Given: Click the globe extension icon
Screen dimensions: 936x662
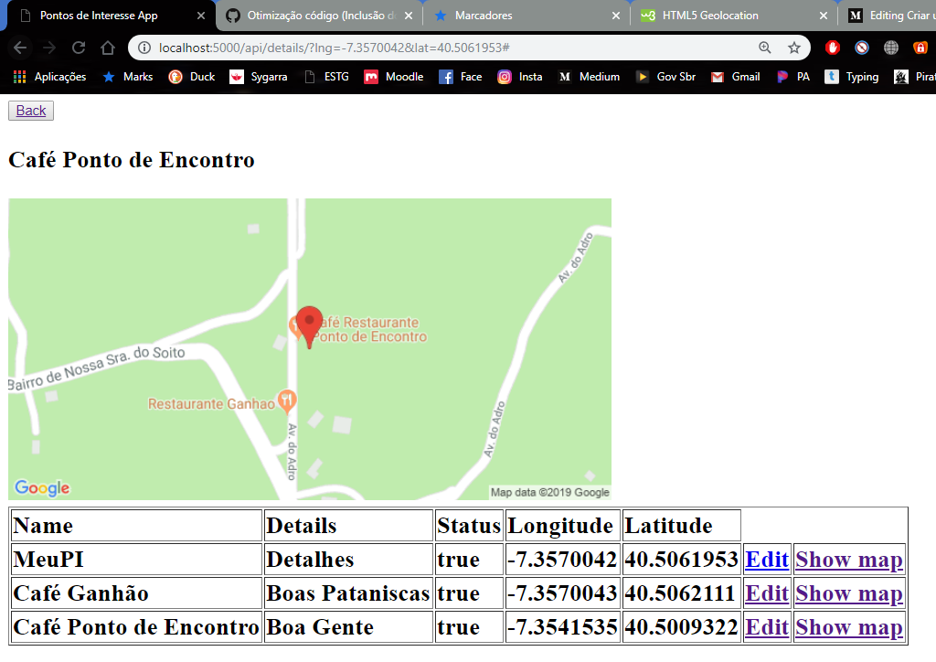Looking at the screenshot, I should [890, 47].
